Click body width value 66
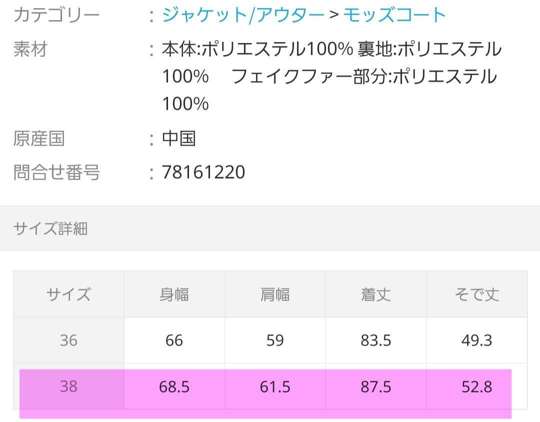The width and height of the screenshot is (540, 422). (x=174, y=341)
